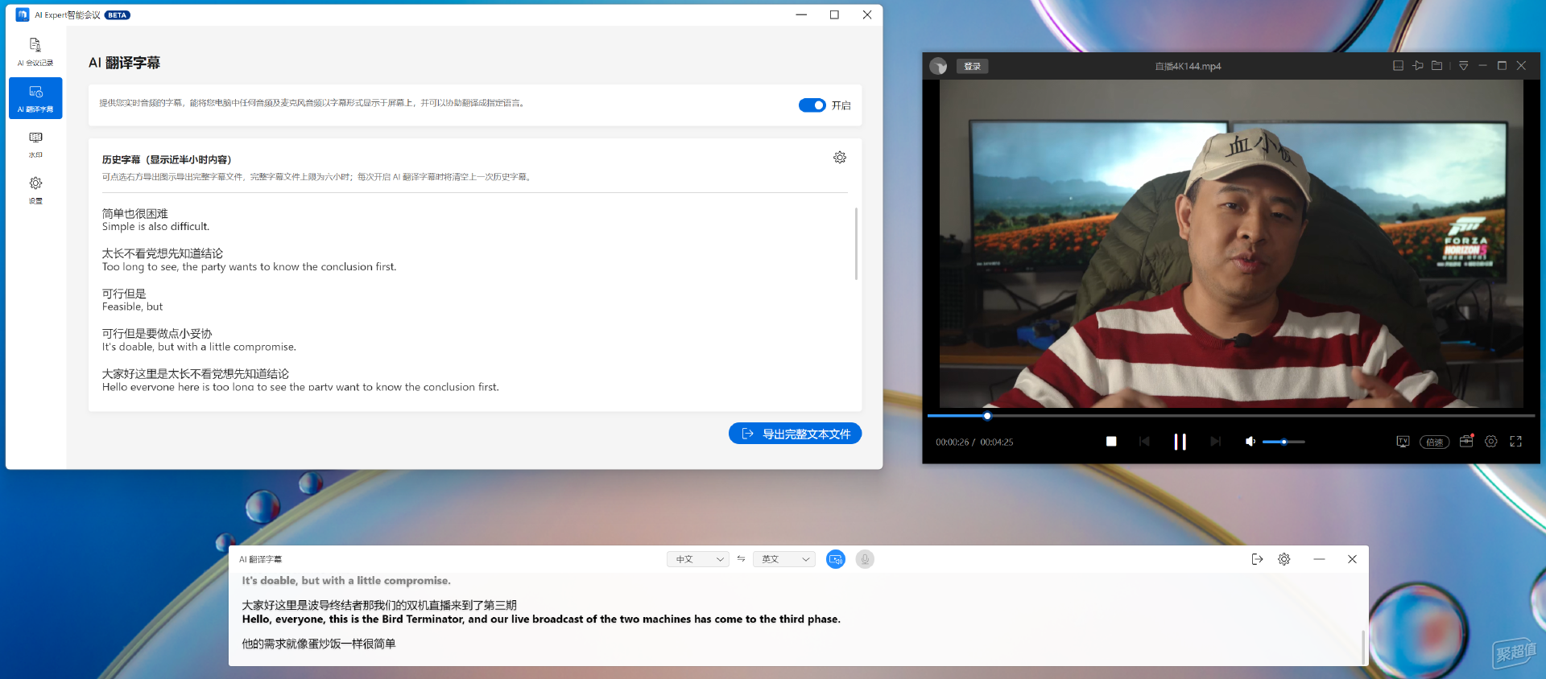Viewport: 1546px width, 679px height.
Task: Adjust the player volume slider
Action: tap(1284, 442)
